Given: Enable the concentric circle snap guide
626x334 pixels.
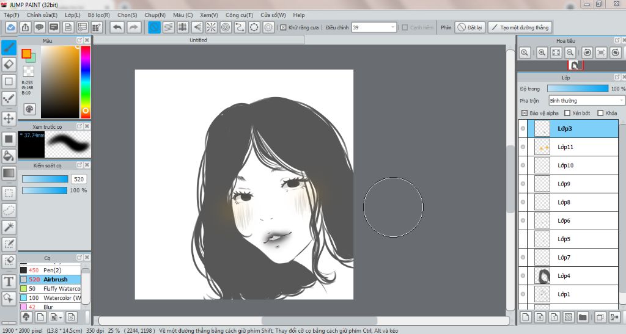Looking at the screenshot, I should point(226,27).
